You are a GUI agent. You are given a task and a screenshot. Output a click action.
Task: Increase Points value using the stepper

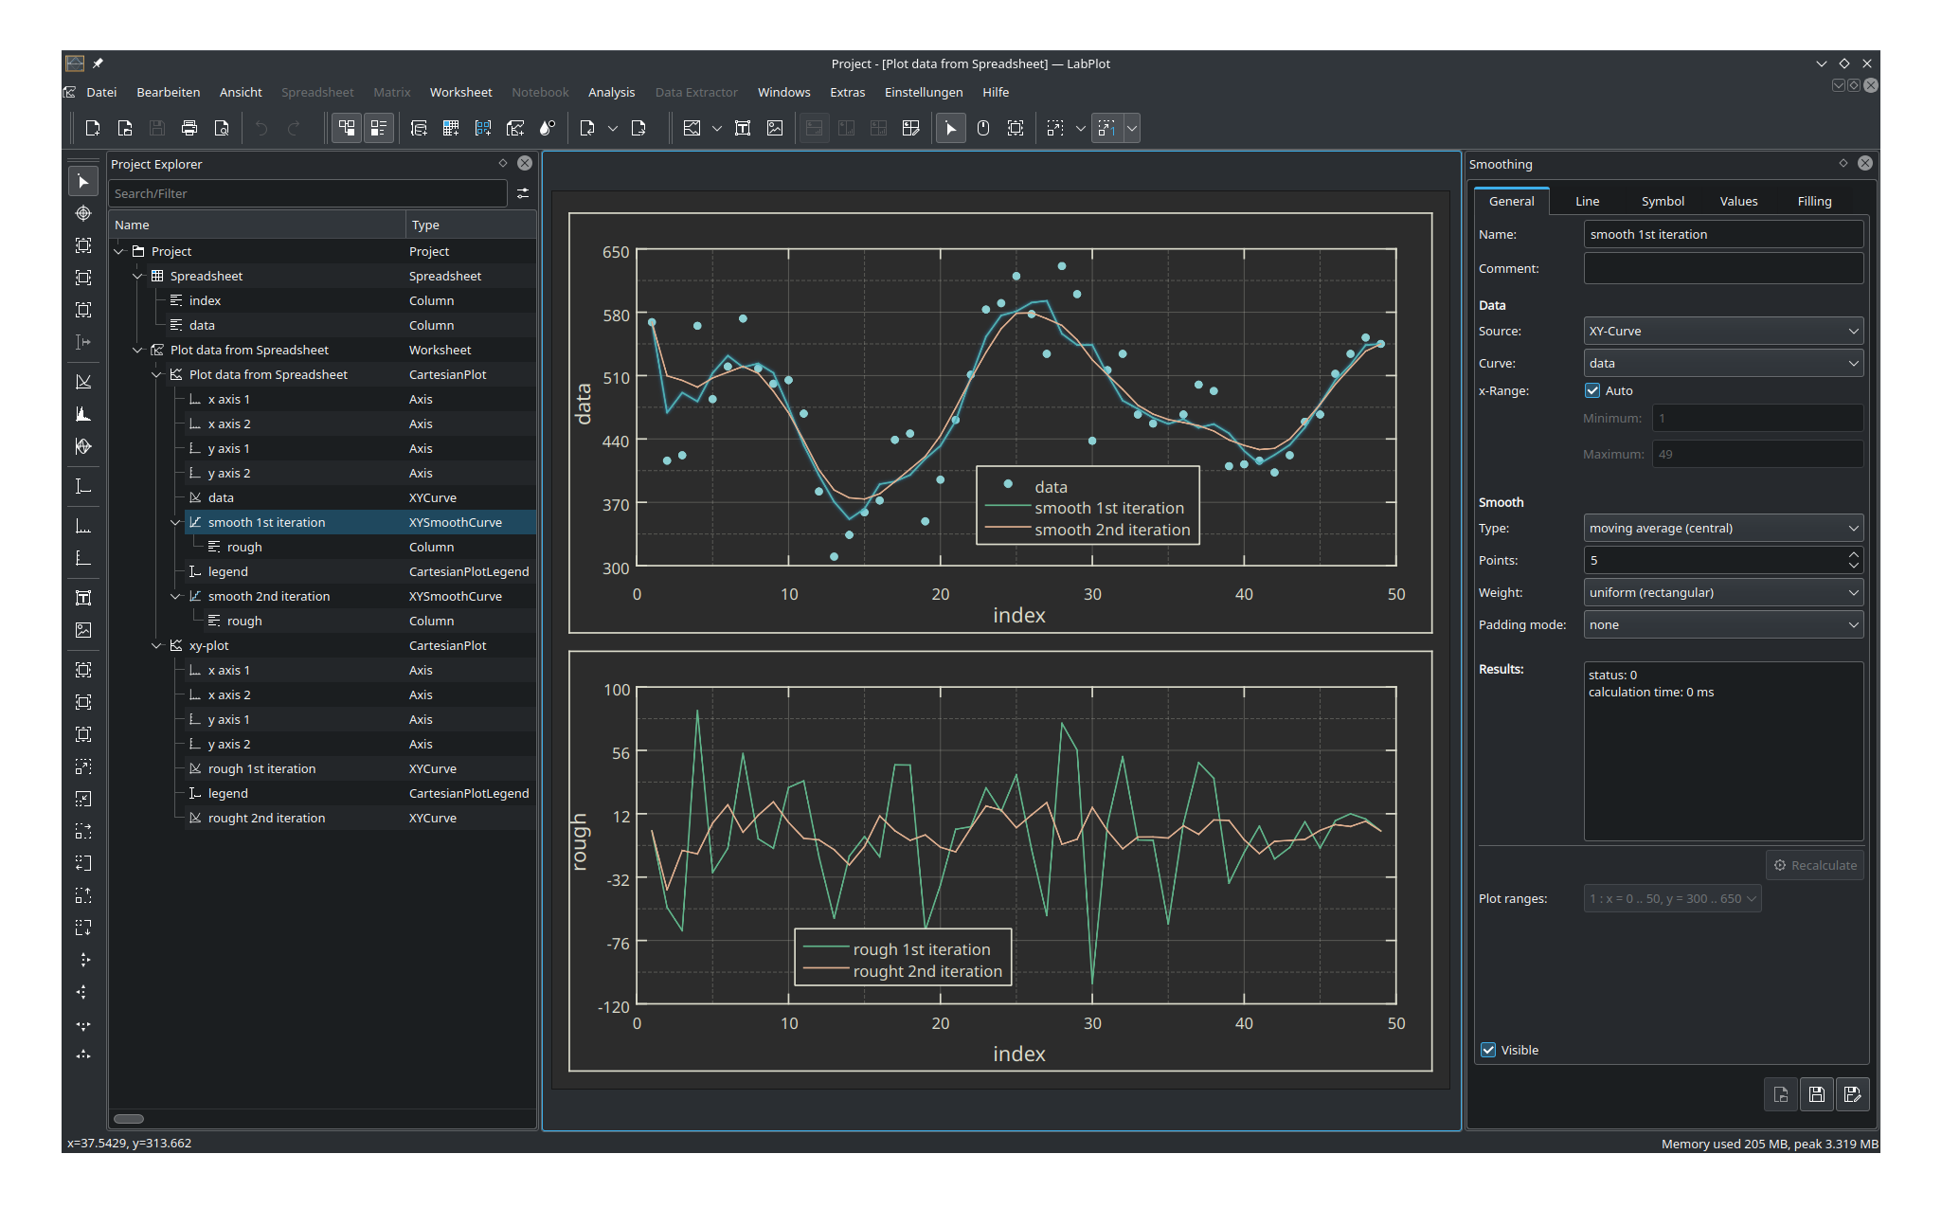[1853, 554]
